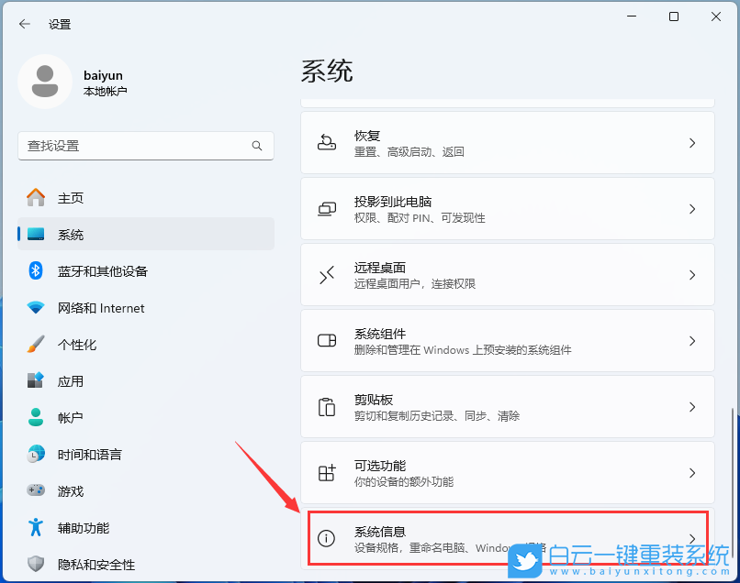Screen dimensions: 740x583
Task: Click the back arrow button
Action: [25, 24]
